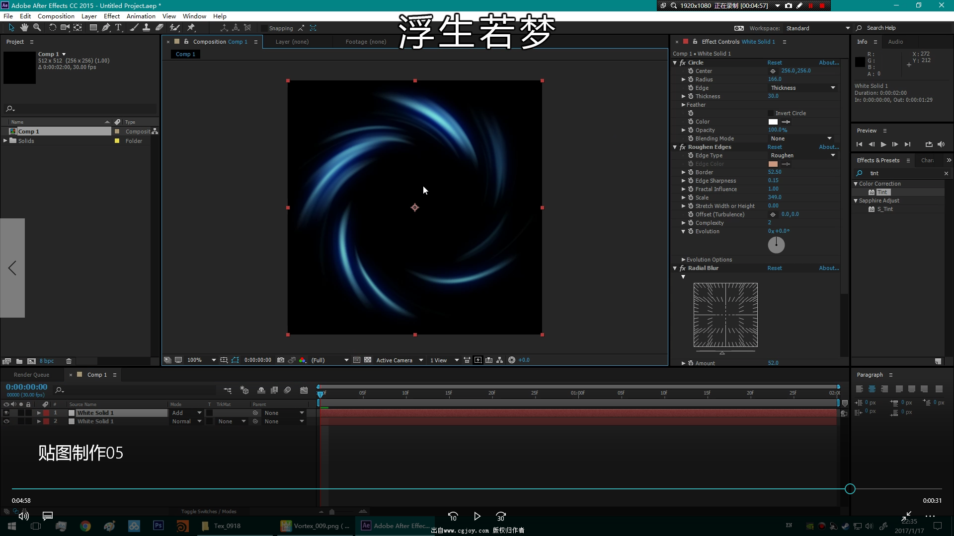954x536 pixels.
Task: Open layer 1 Add blending mode dropdown
Action: (186, 413)
